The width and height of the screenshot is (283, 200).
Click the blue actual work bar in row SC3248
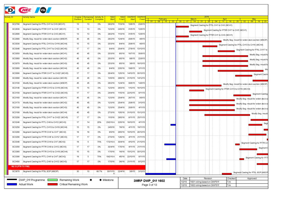click(x=173, y=125)
